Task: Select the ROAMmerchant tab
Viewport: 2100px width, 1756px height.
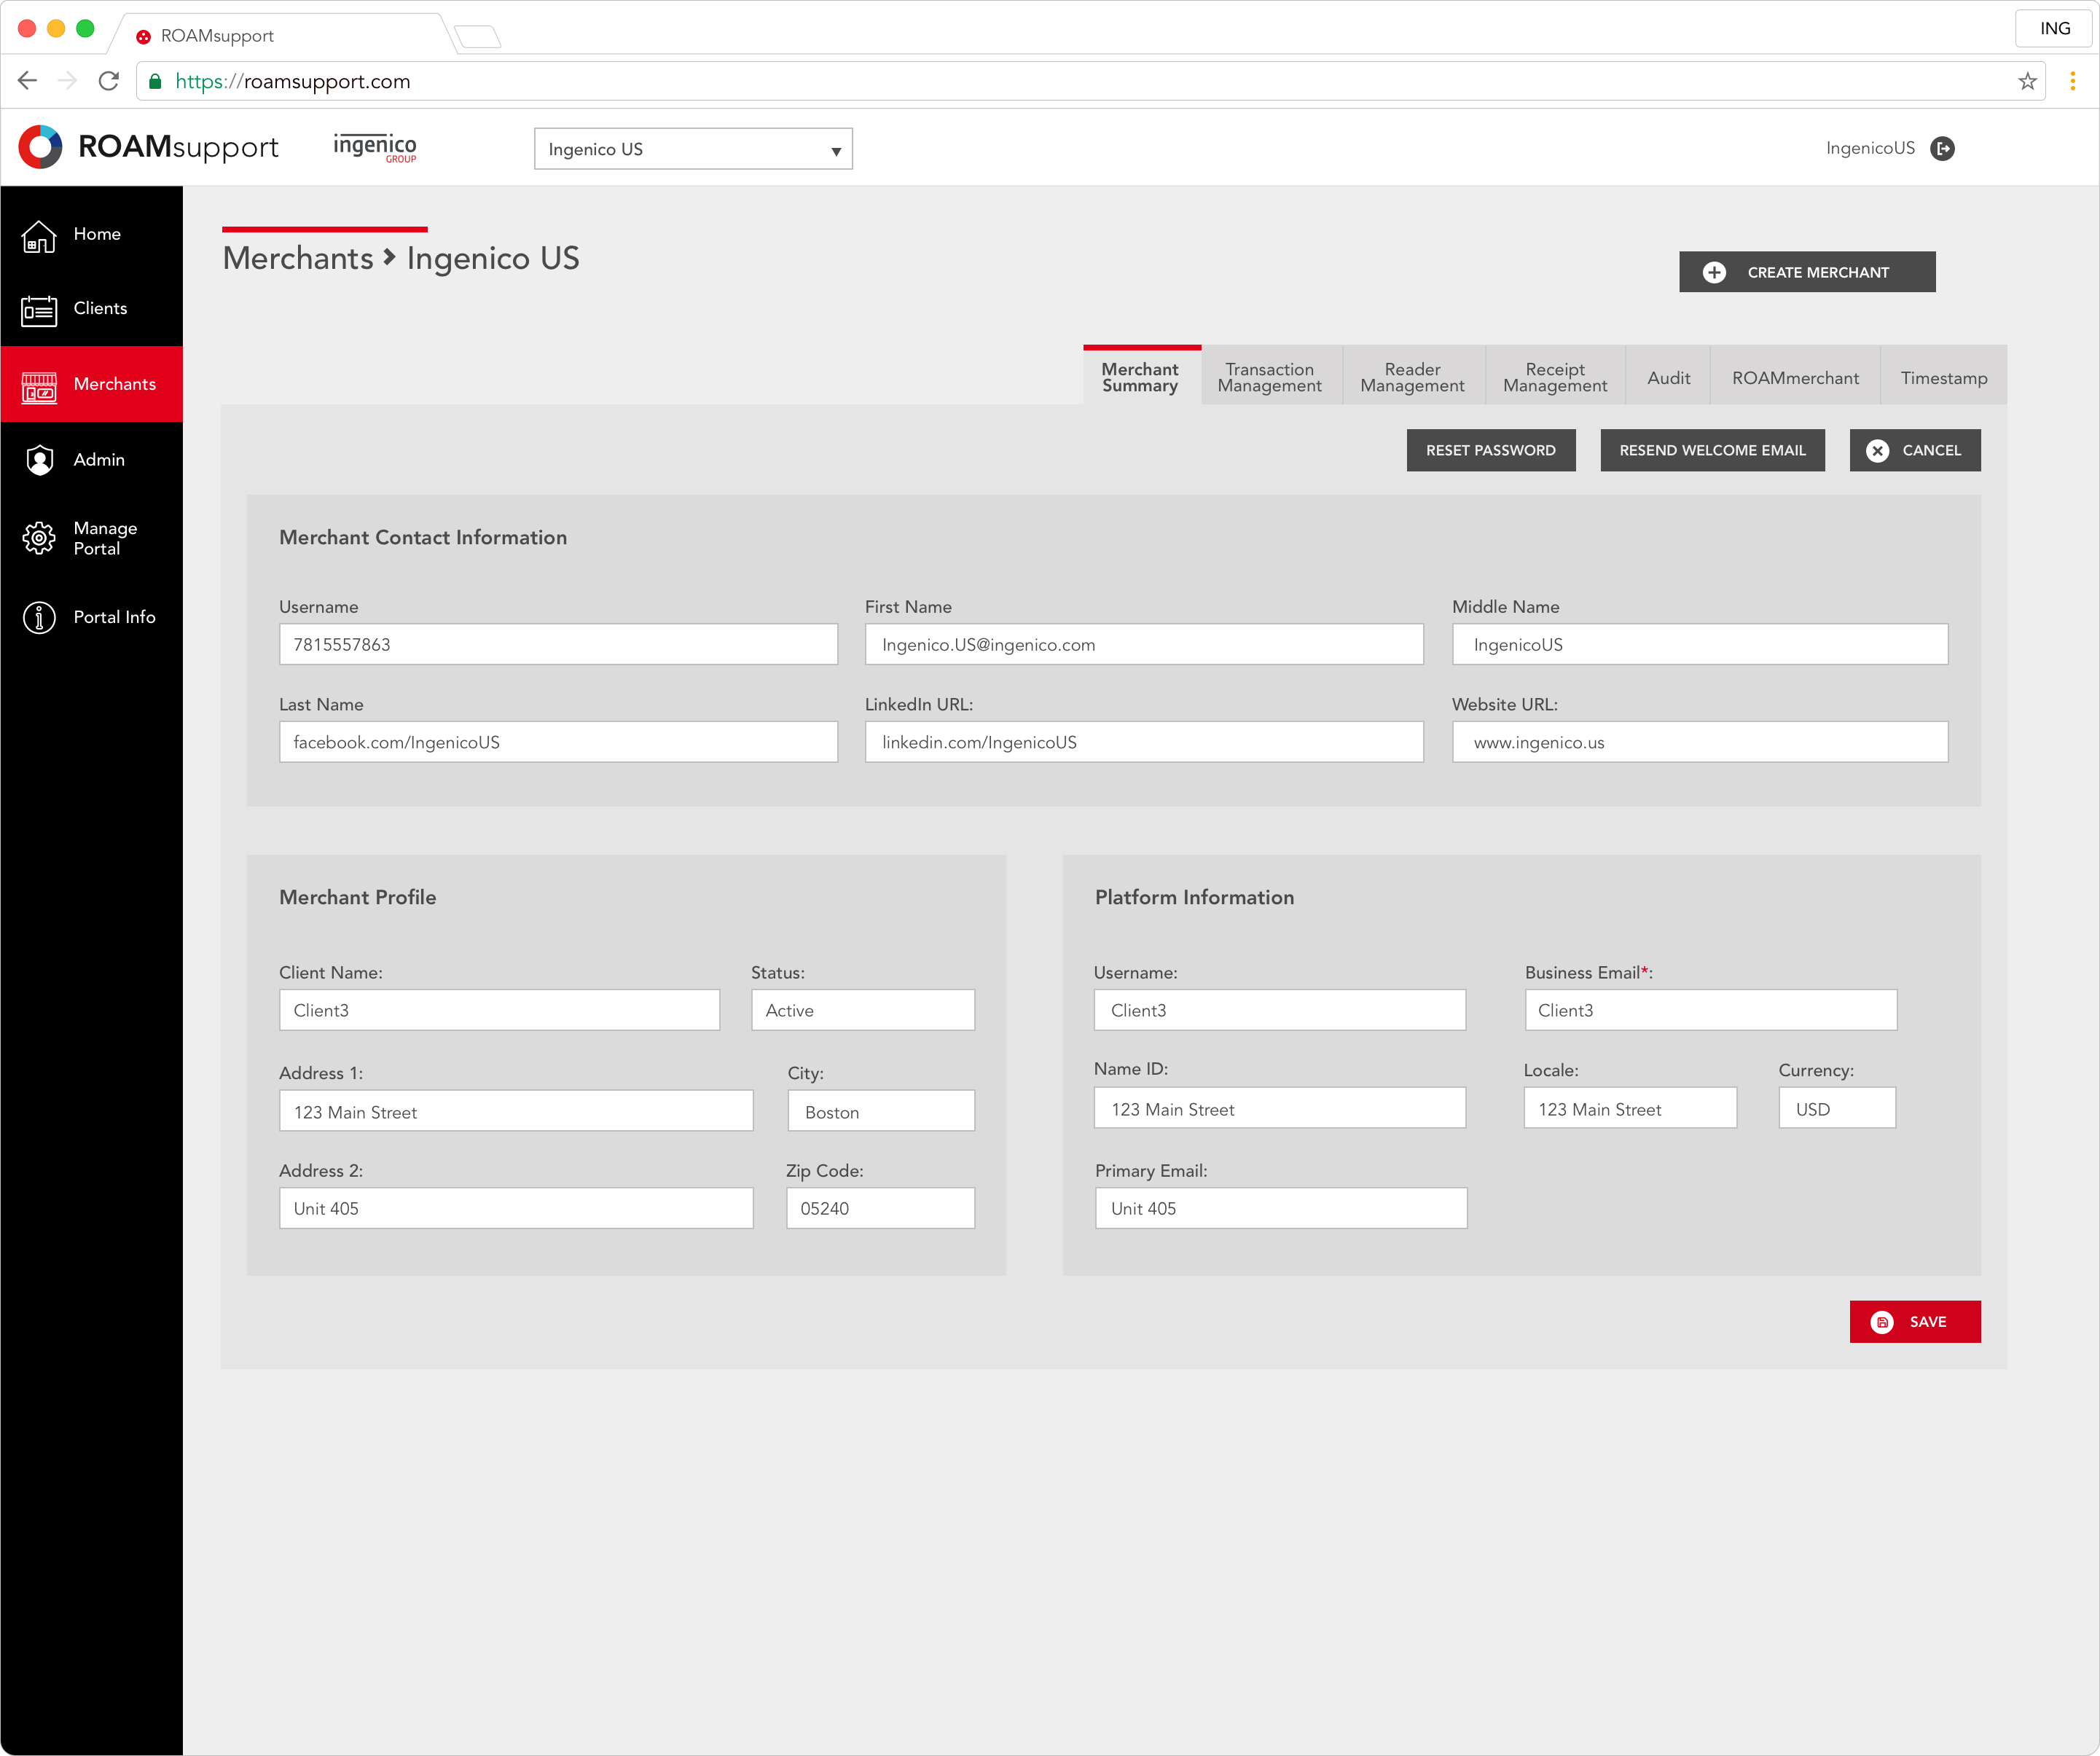Action: click(x=1795, y=377)
